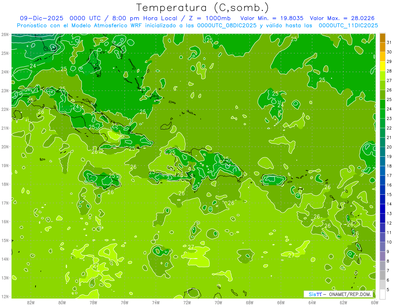Viewport: 398px width, 307px height.
Task: Click the latitude axis label '23N'
Action: pos(5,91)
